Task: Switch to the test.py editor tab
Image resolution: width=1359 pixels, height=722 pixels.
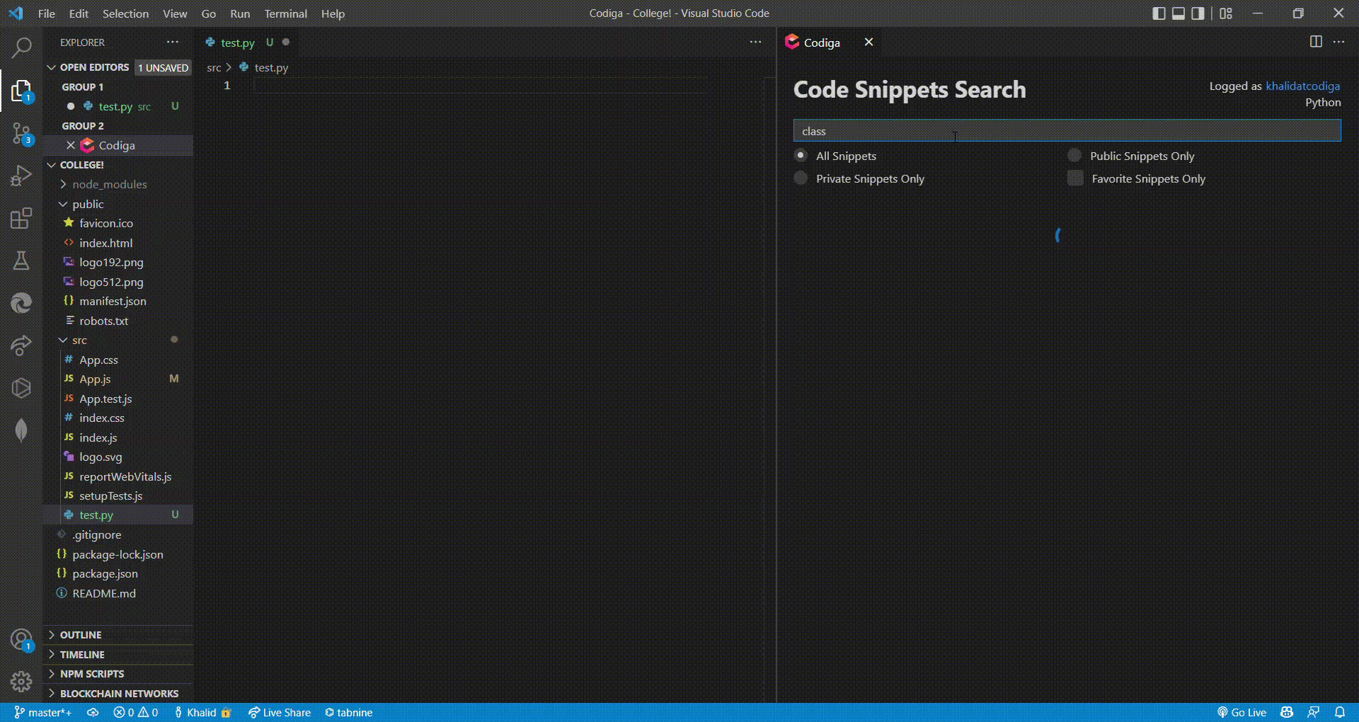Action: pos(237,42)
